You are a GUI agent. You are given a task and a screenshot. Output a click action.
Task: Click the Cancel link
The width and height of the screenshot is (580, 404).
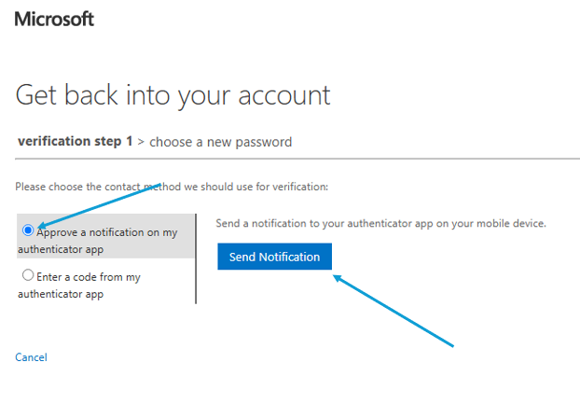(x=31, y=357)
